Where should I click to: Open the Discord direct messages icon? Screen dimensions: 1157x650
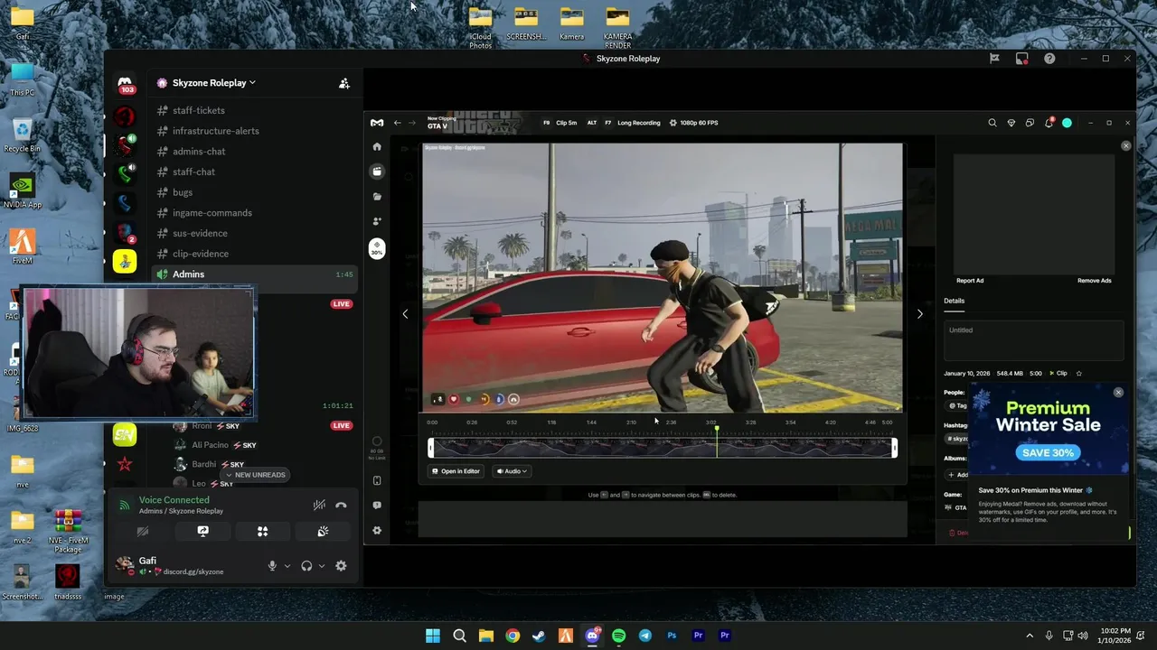click(x=125, y=83)
